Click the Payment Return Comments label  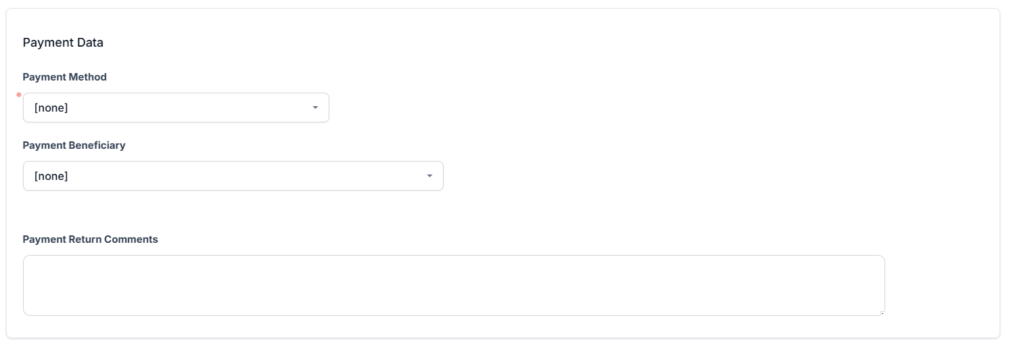(91, 239)
